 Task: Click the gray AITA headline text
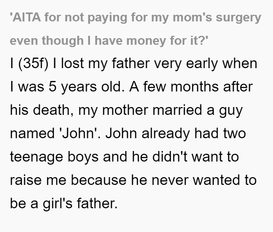pos(135,29)
